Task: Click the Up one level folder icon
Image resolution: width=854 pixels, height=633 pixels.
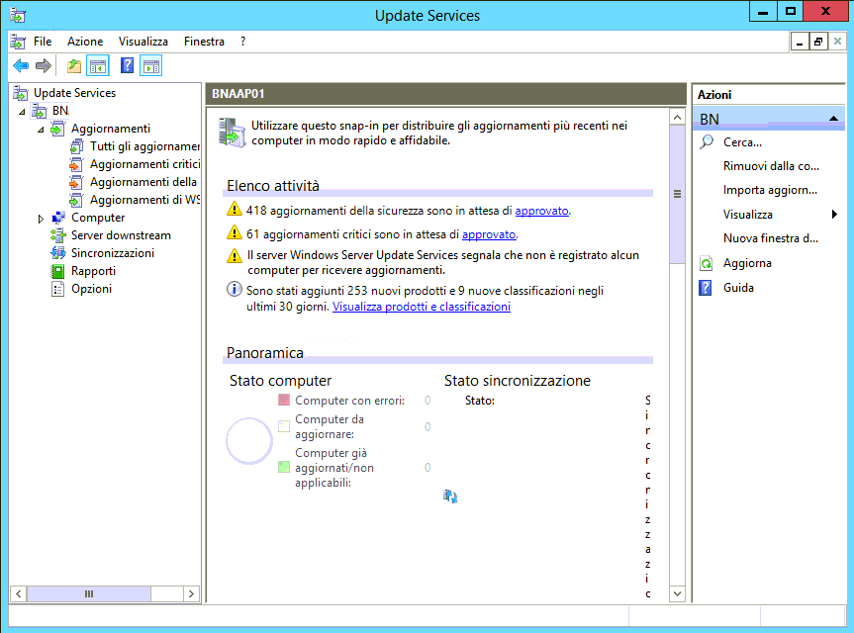Action: tap(73, 66)
